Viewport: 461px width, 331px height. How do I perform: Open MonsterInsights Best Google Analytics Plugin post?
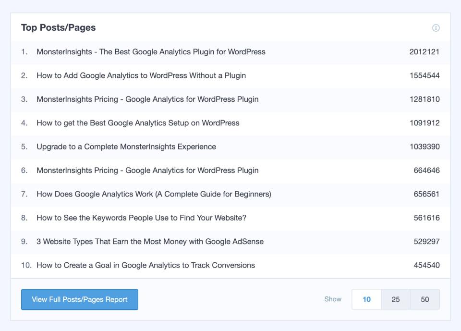click(151, 52)
